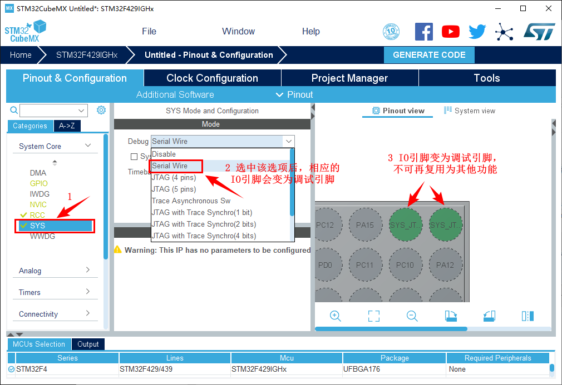Screen dimensions: 562x385
Task: Switch to System view
Action: click(x=470, y=111)
